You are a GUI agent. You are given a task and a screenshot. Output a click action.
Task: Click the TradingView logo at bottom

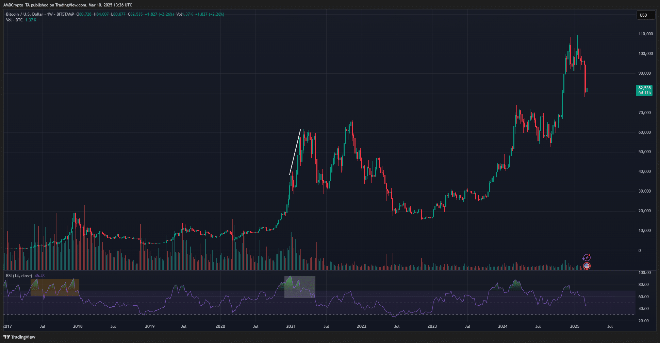coord(19,337)
